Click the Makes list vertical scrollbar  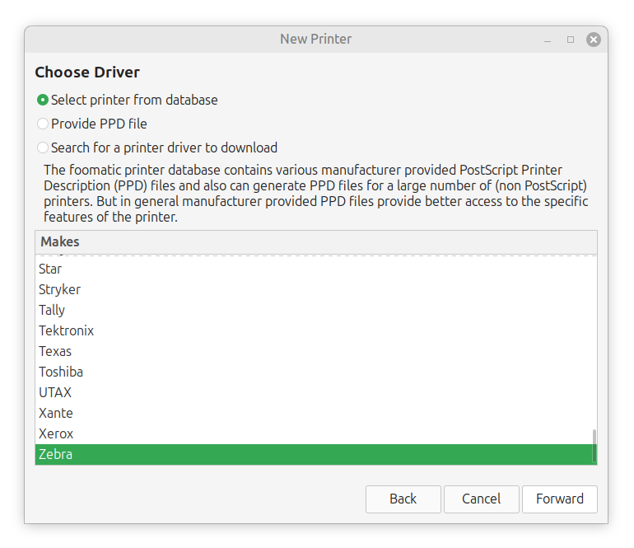pos(594,447)
